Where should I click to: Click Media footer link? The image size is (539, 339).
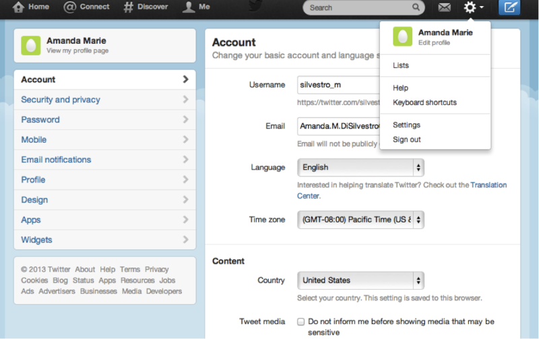(131, 291)
